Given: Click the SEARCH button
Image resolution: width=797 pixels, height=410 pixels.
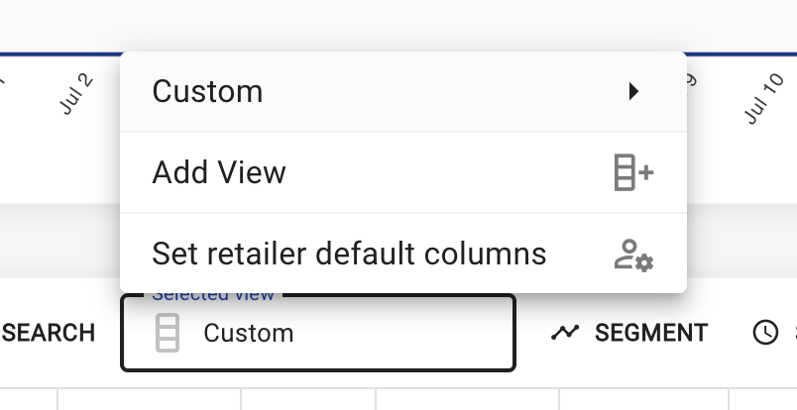Looking at the screenshot, I should 49,333.
